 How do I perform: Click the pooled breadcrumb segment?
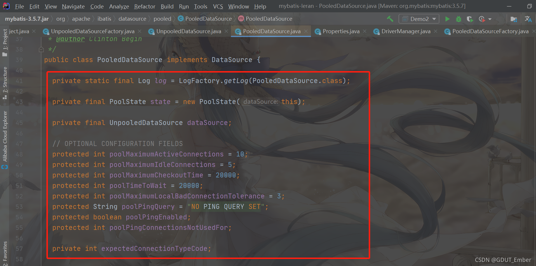[x=162, y=19]
